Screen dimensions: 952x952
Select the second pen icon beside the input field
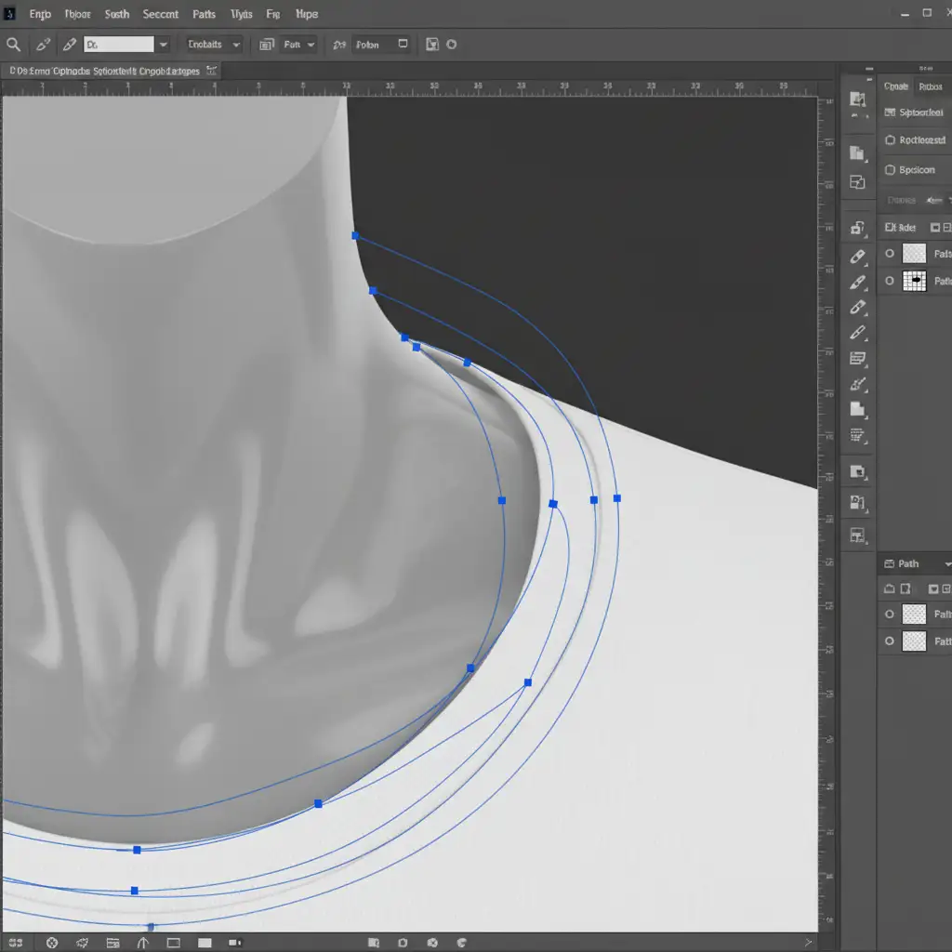coord(69,44)
